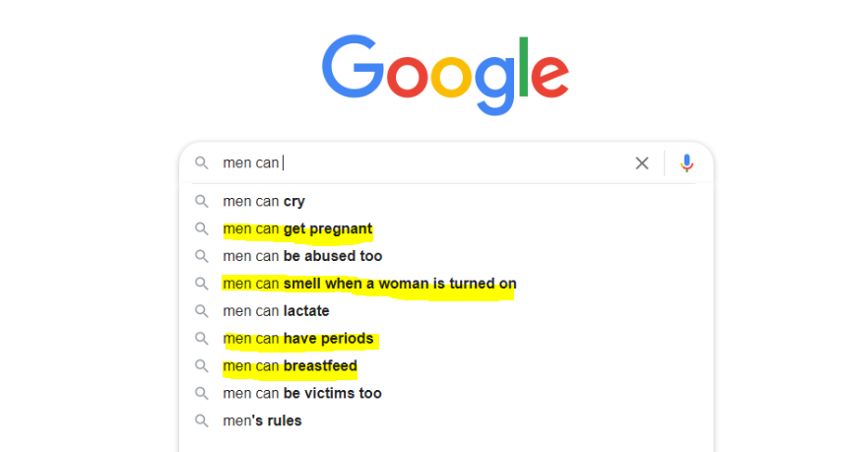843x452 pixels.
Task: Choose suggestion 'men's rules'
Action: click(446, 420)
